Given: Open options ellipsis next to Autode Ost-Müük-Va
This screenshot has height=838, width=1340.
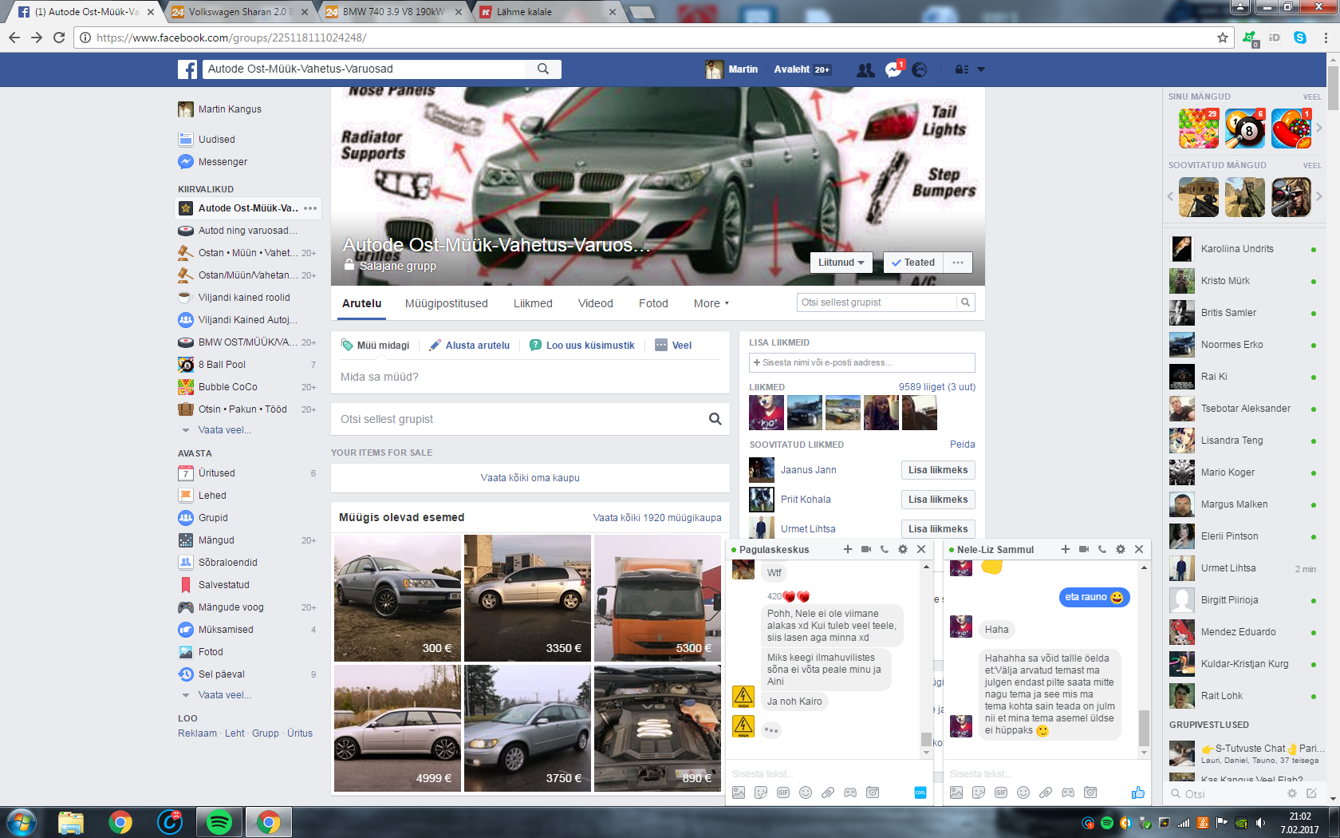Looking at the screenshot, I should (x=310, y=208).
